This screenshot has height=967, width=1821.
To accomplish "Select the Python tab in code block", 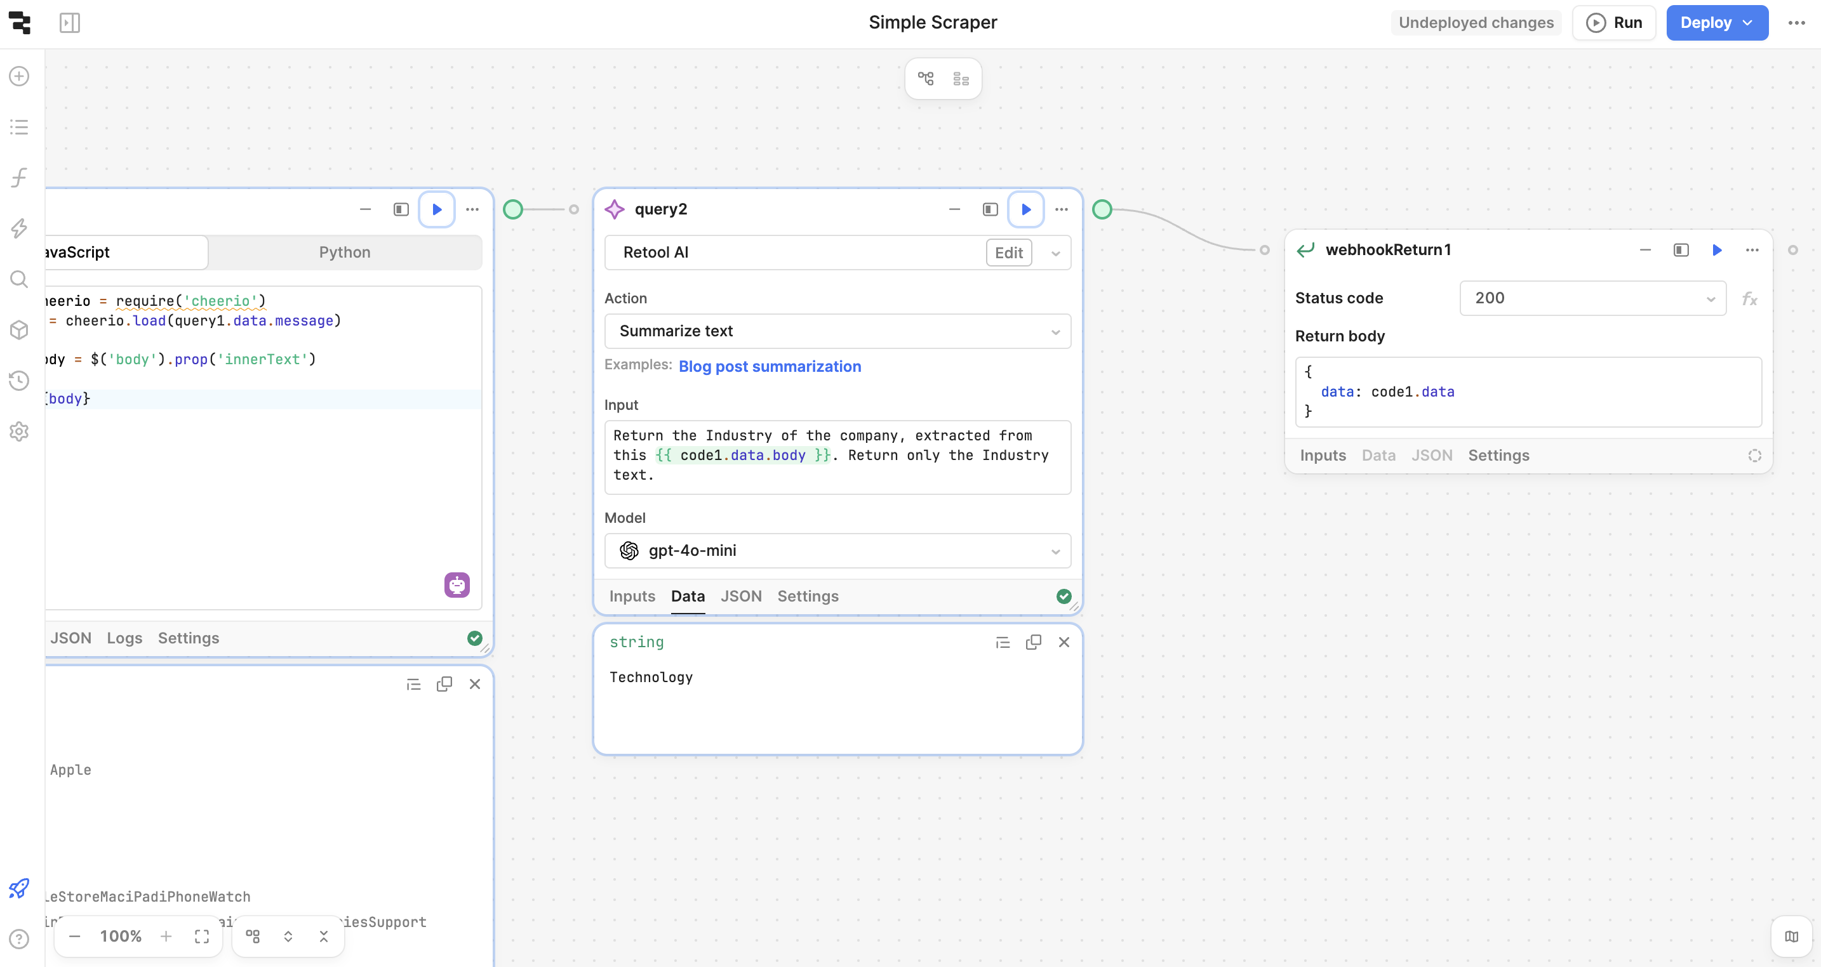I will point(344,251).
